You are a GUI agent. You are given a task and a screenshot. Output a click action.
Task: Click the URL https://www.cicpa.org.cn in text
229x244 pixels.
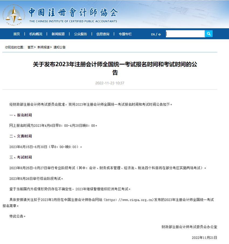point(129,200)
